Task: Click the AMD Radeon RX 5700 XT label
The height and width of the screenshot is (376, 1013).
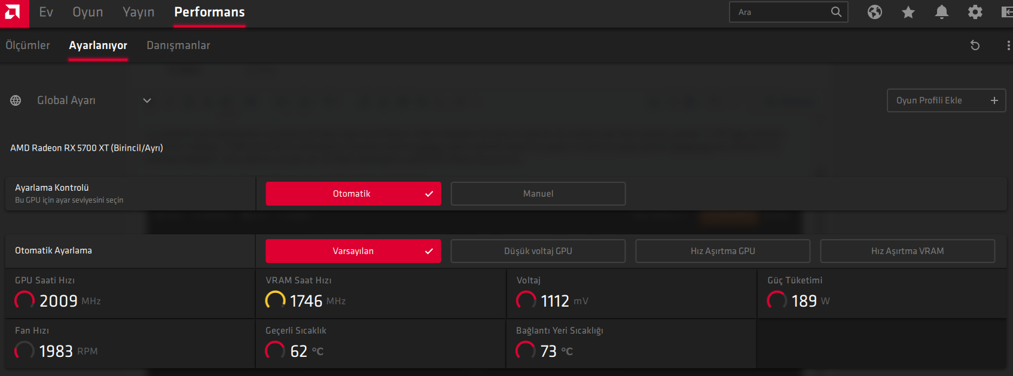Action: coord(87,148)
